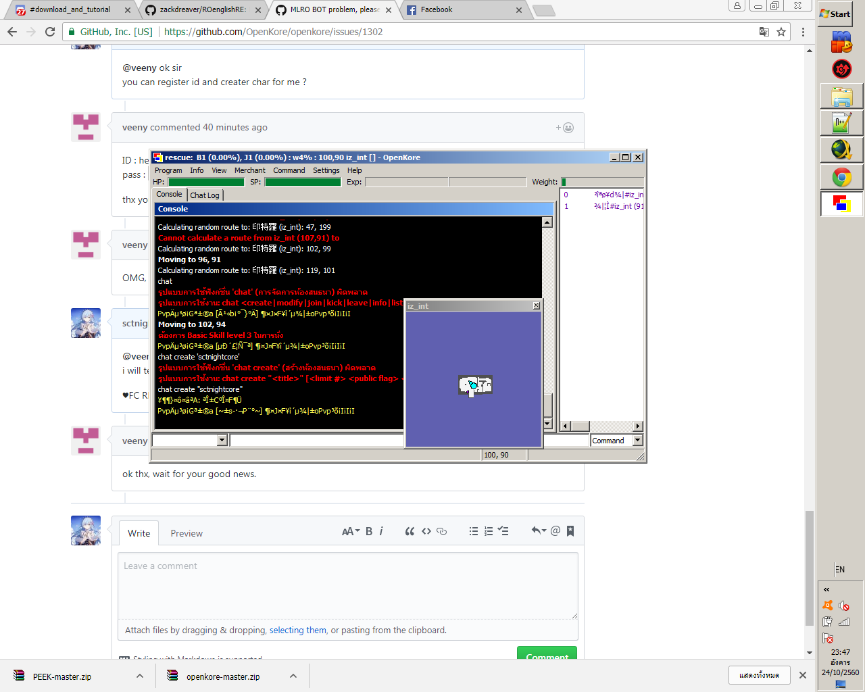865x692 pixels.
Task: Switch to the Chat Log tab in OpenKore
Action: (204, 195)
